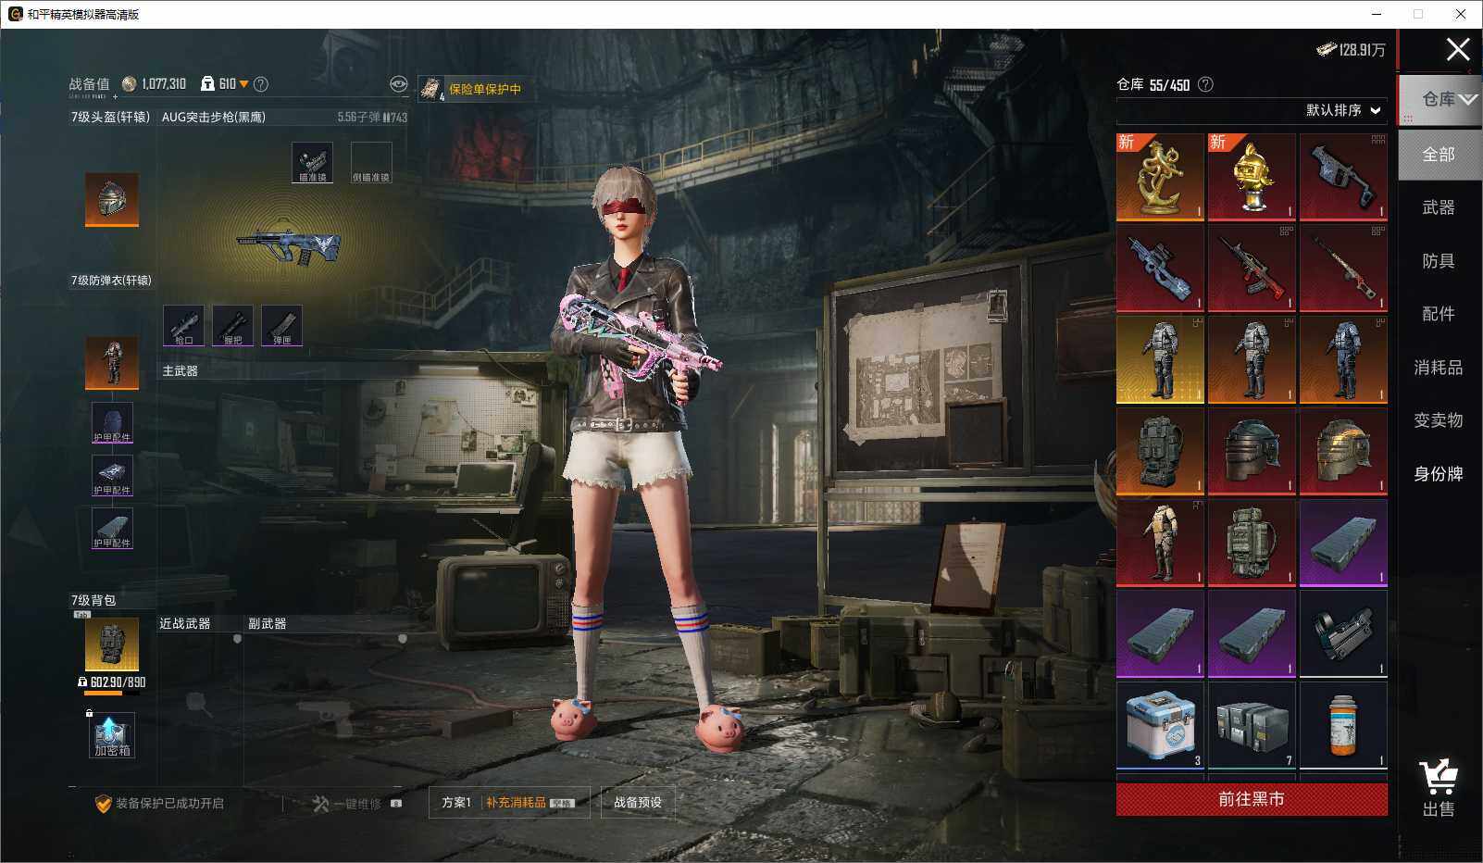Viewport: 1483px width, 863px height.
Task: Select the 配件 attachments tab
Action: (1439, 314)
